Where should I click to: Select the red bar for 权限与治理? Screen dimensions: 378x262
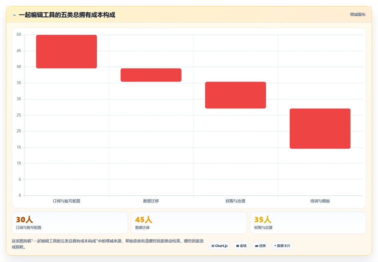coord(236,95)
